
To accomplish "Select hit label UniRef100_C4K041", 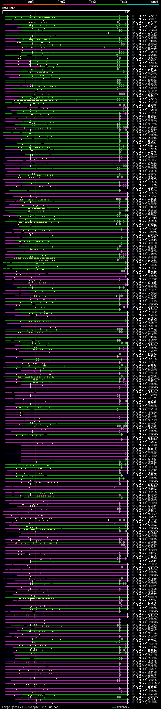I will point(144,561).
